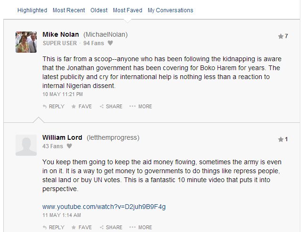Open More options on Mike Nolan's comment

pyautogui.click(x=140, y=106)
